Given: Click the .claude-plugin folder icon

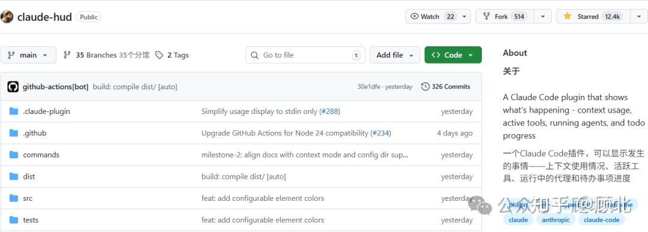Looking at the screenshot, I should pyautogui.click(x=14, y=112).
